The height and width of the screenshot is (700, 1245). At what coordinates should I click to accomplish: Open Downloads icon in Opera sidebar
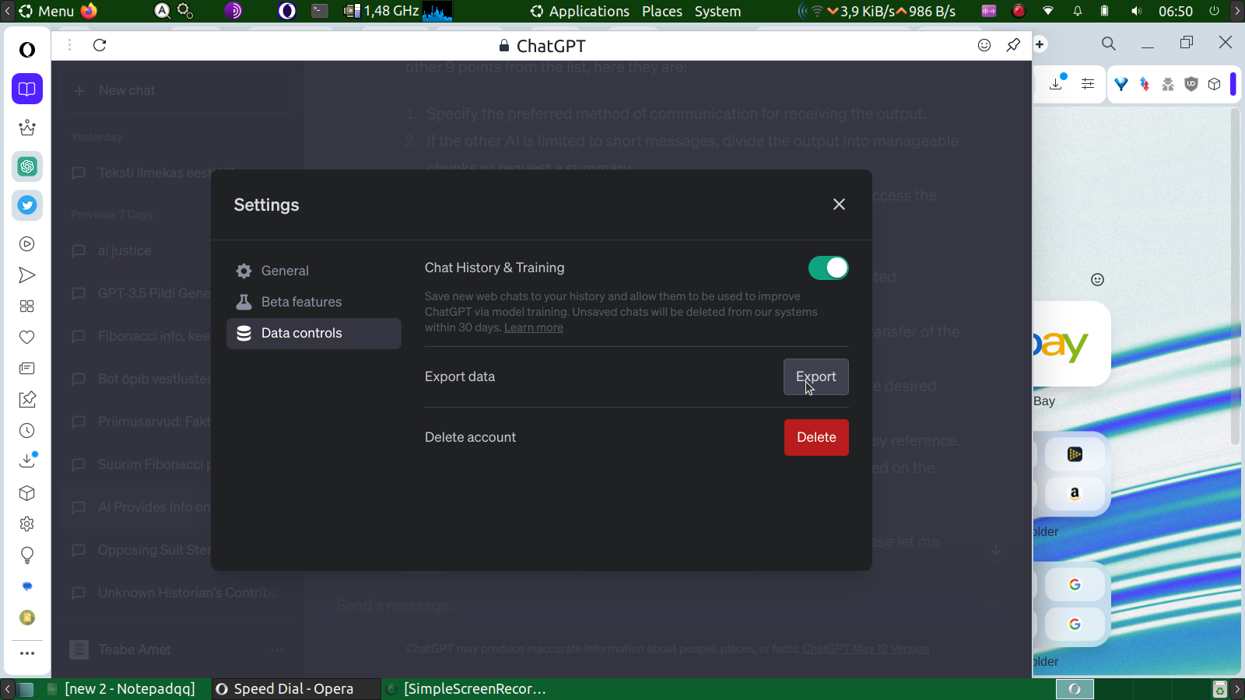click(27, 460)
